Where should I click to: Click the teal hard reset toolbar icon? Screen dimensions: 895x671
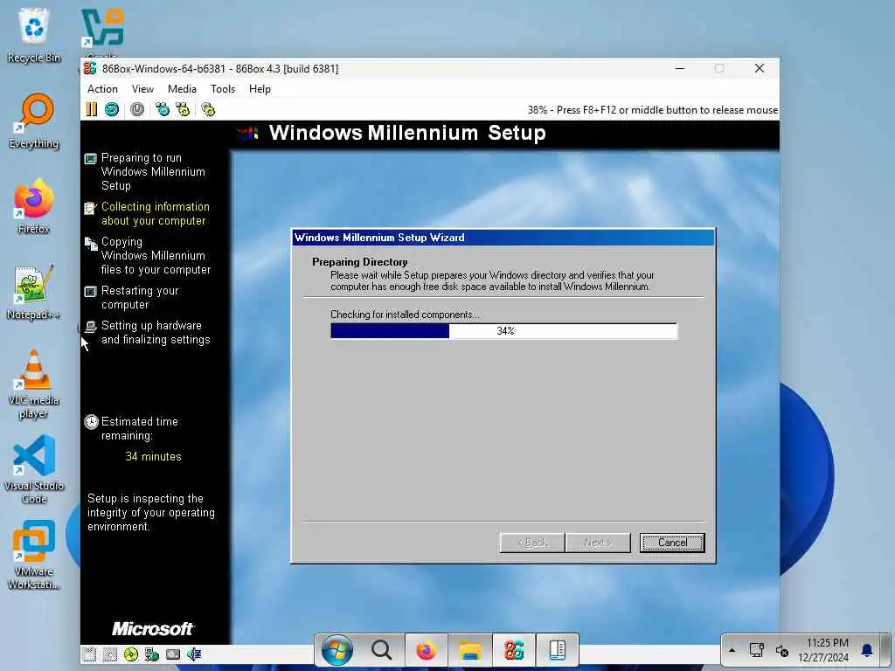point(112,109)
